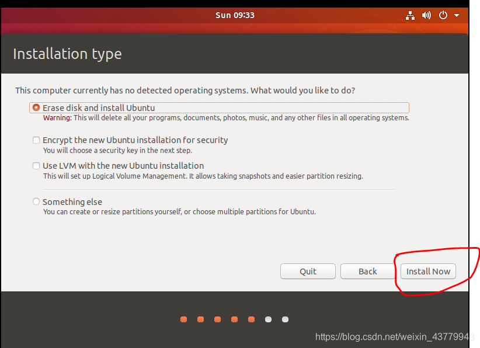Screen dimensions: 480x348
Task: Click the 'no detected operating systems' question text
Action: [x=185, y=91]
